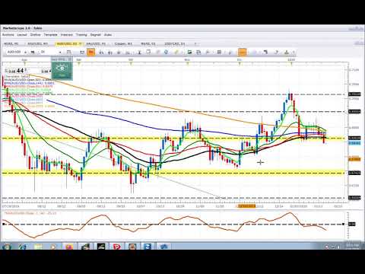
Task: Open the D1 timeframe dropdown
Action: (x=60, y=53)
